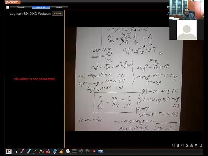Open the line thickness menu
208x156 pixels.
click(x=74, y=151)
